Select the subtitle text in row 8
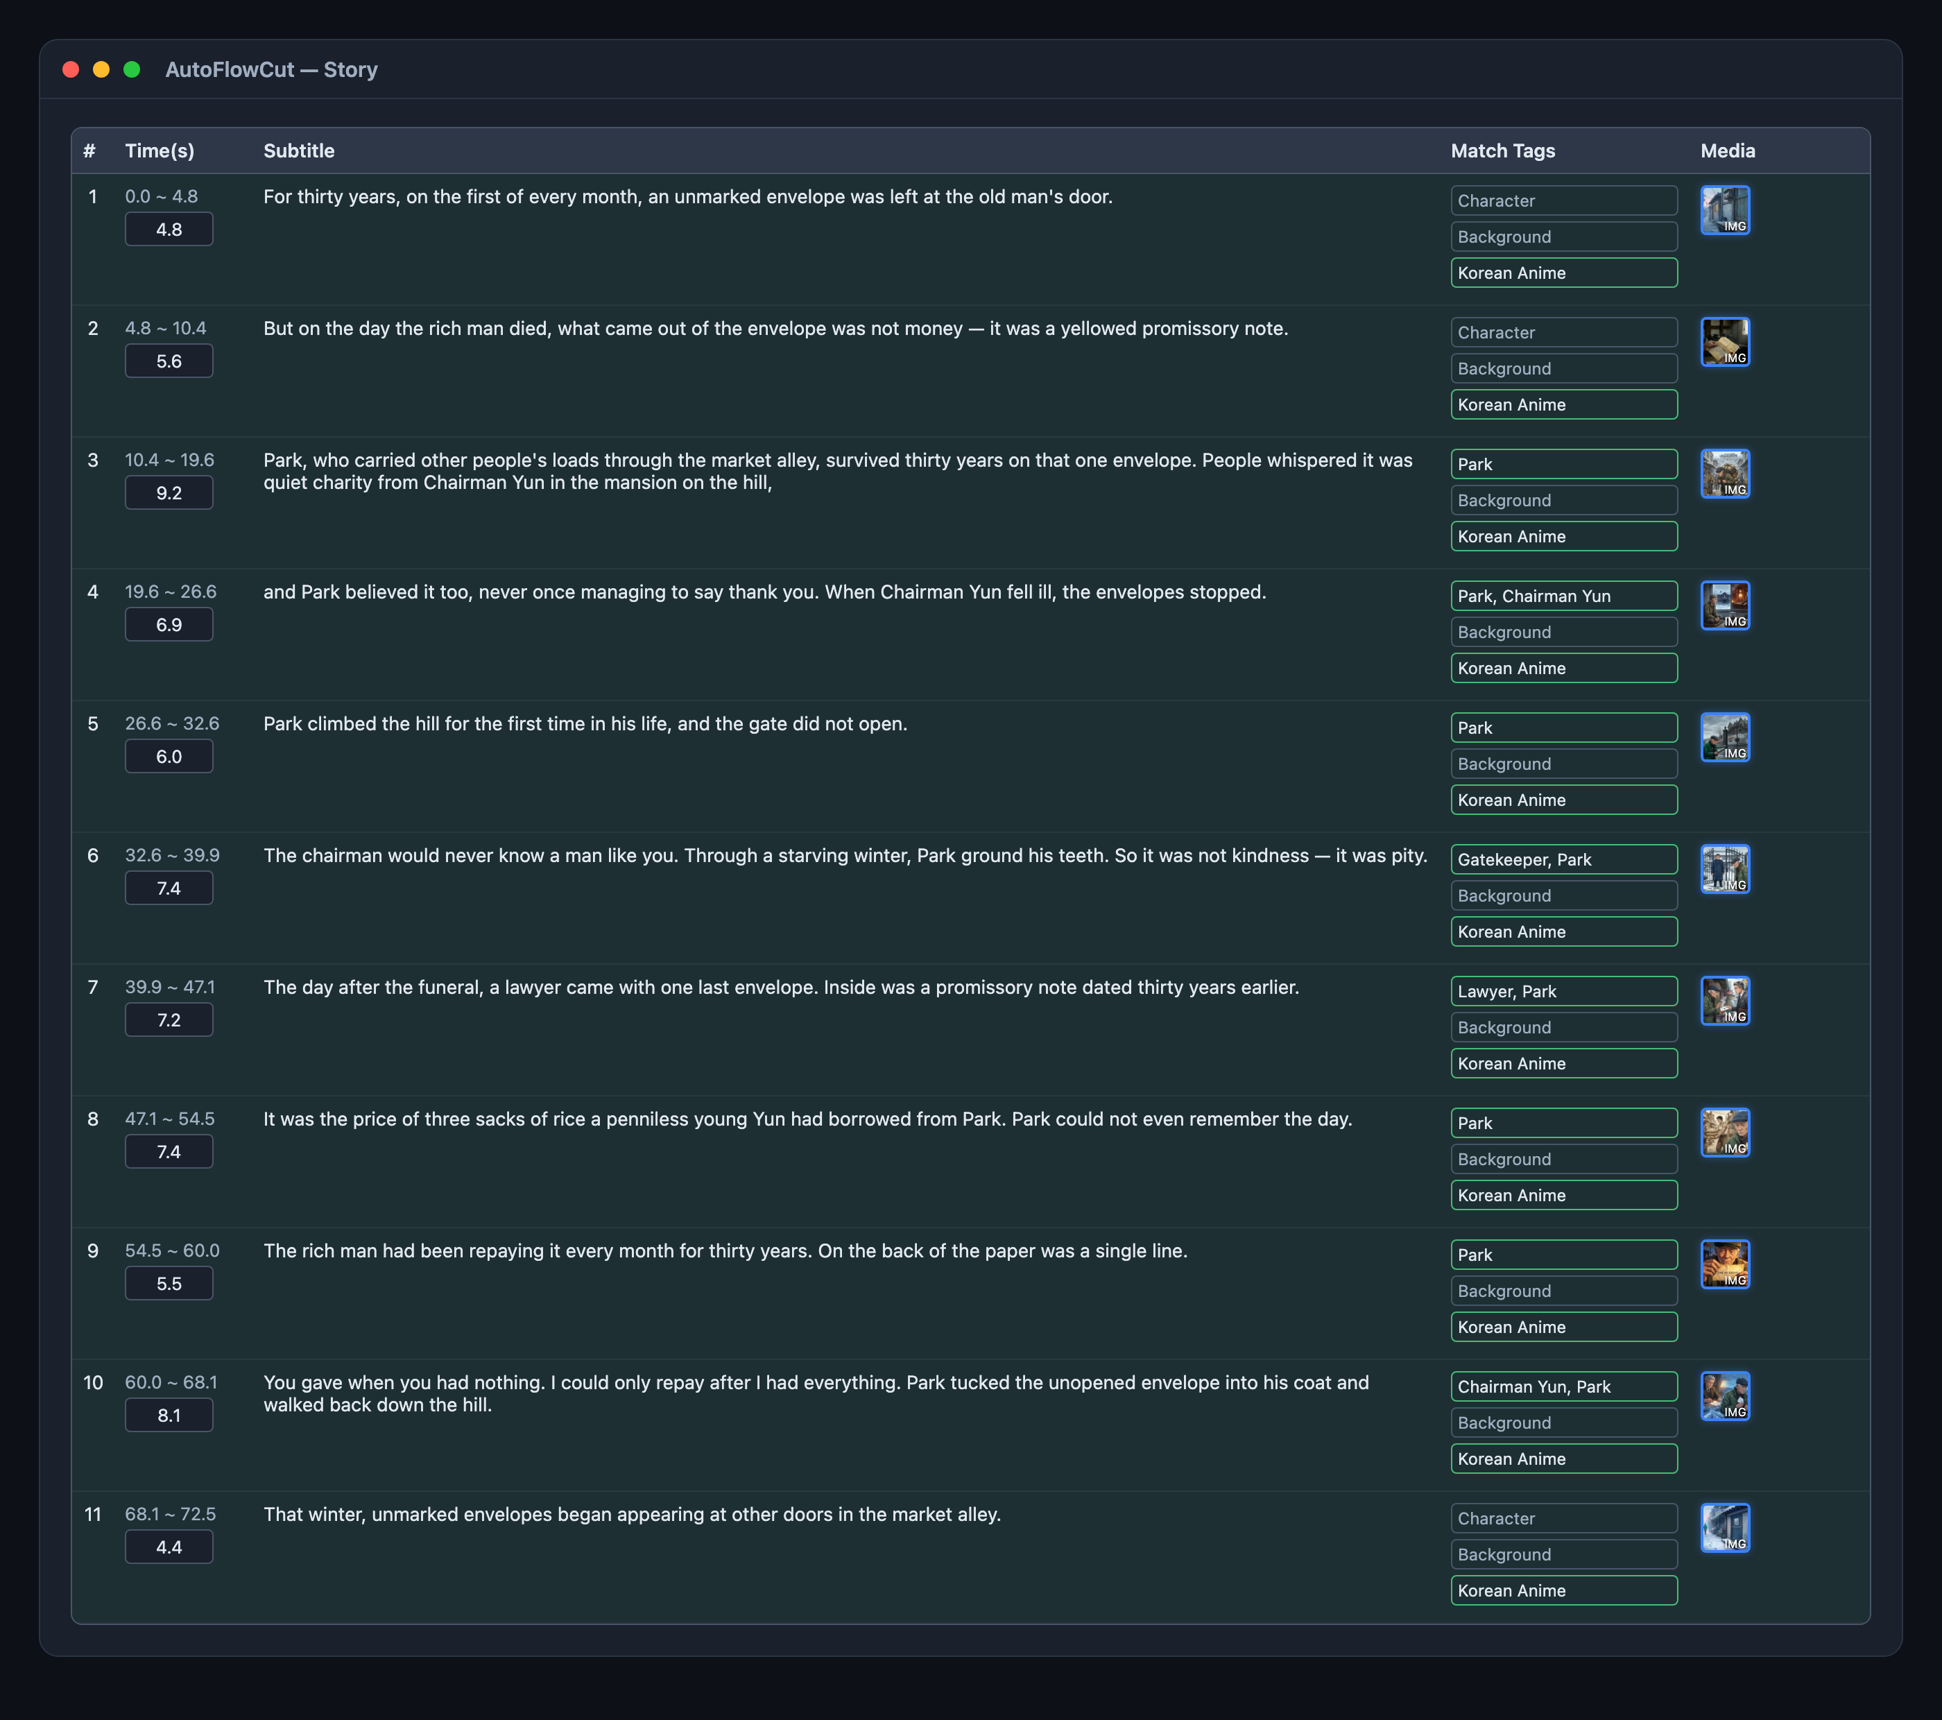Screen dimensions: 1942x1720 point(807,1119)
